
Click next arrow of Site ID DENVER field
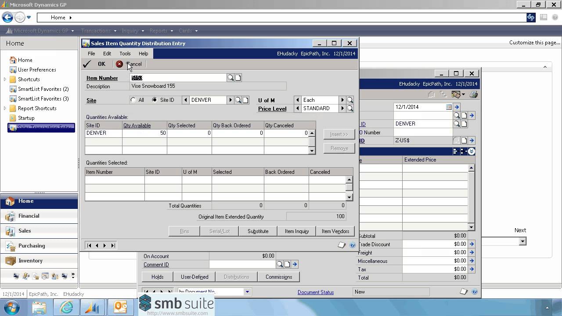pos(230,100)
